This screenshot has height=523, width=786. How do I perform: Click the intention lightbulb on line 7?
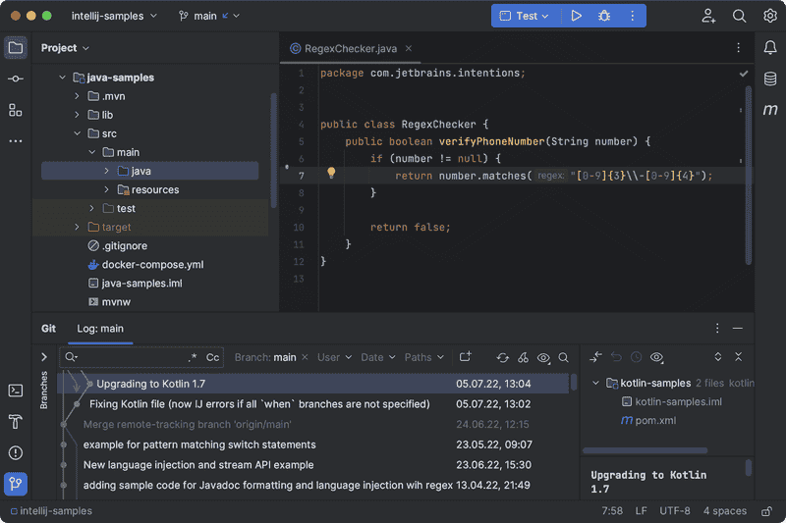point(331,173)
